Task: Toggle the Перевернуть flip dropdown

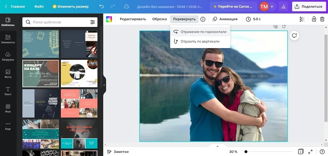Action: 184,19
